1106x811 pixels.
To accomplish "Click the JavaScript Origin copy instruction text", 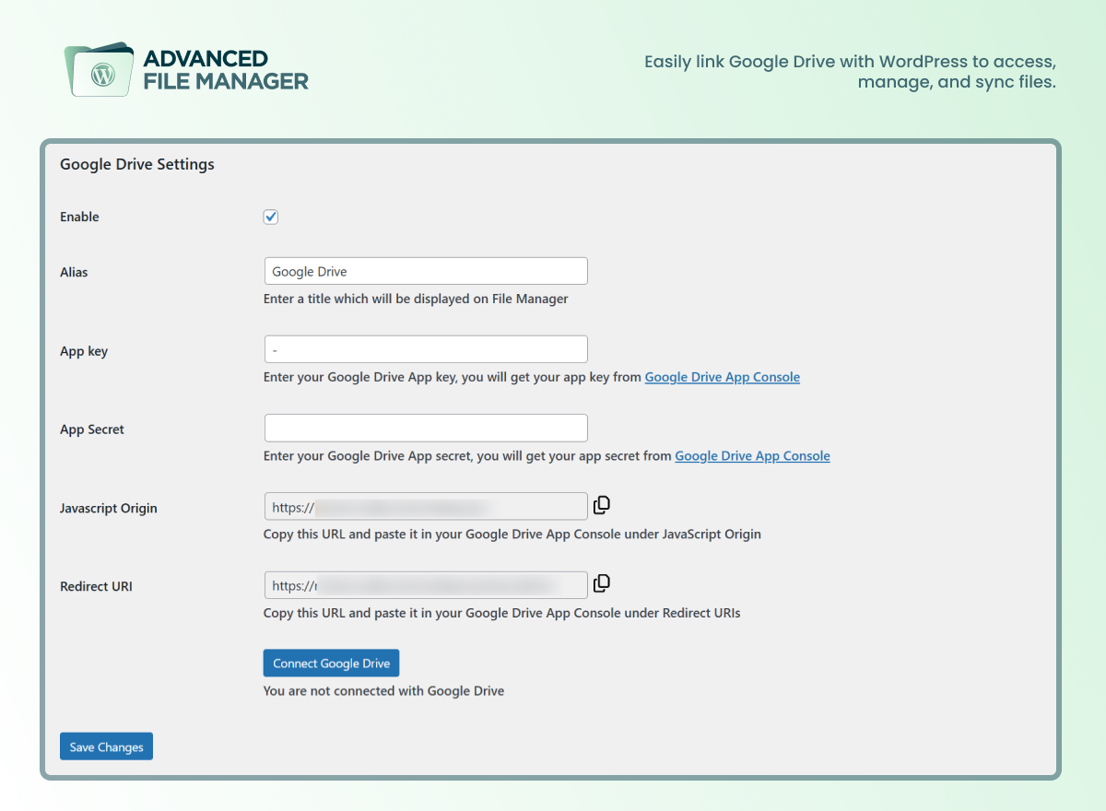I will [512, 534].
